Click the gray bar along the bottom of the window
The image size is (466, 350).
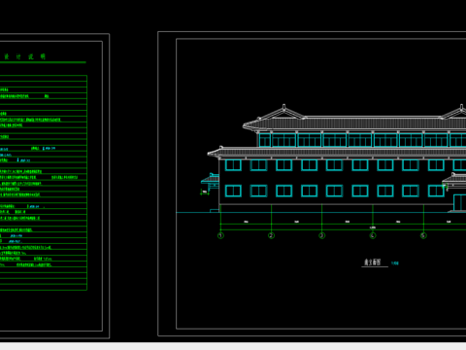tap(233, 346)
